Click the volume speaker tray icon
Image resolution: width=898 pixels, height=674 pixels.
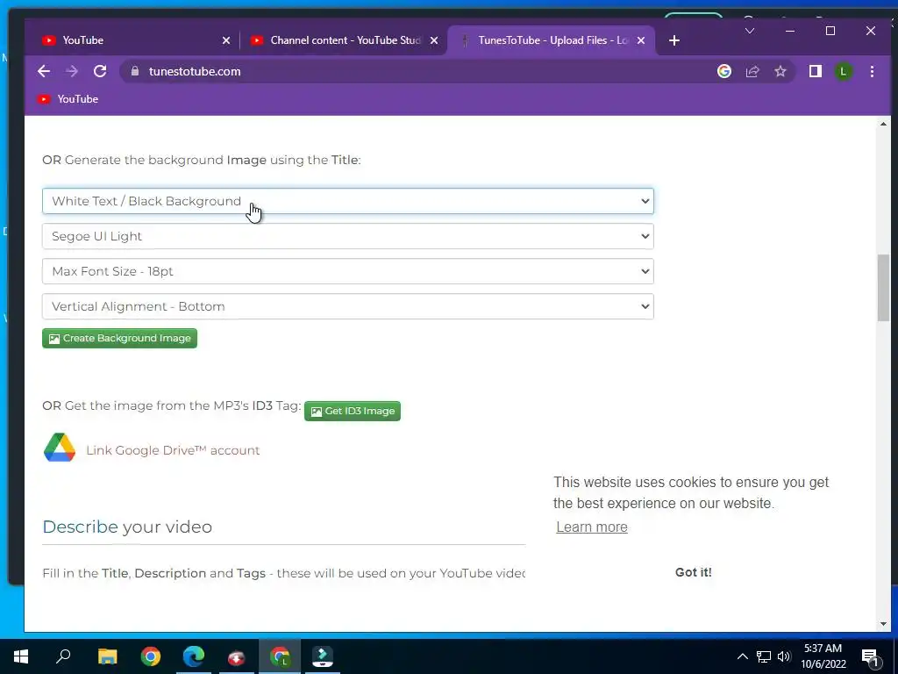pos(784,656)
